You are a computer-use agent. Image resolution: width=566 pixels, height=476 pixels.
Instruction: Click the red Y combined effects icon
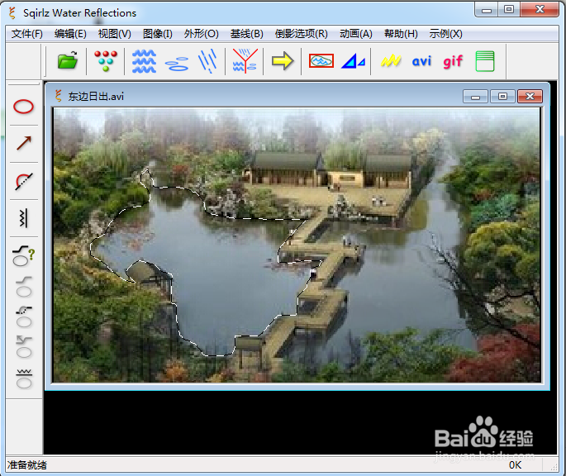point(245,60)
